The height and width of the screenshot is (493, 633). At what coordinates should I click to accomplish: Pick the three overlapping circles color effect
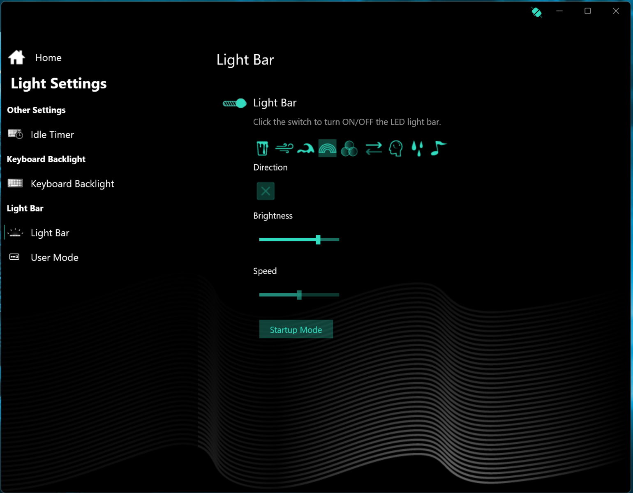[x=349, y=148]
